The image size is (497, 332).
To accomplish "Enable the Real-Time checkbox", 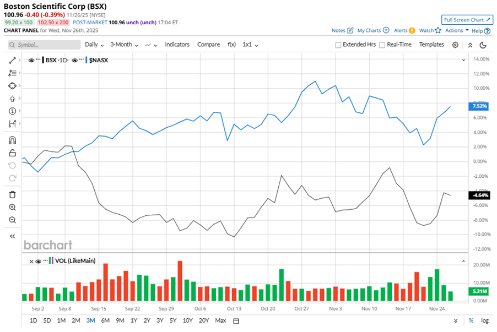I will coord(382,45).
